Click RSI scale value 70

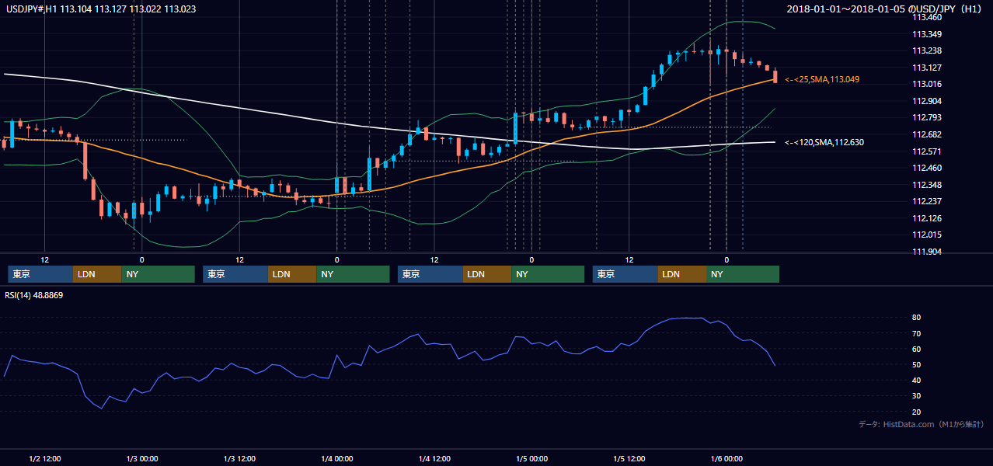[x=917, y=333]
